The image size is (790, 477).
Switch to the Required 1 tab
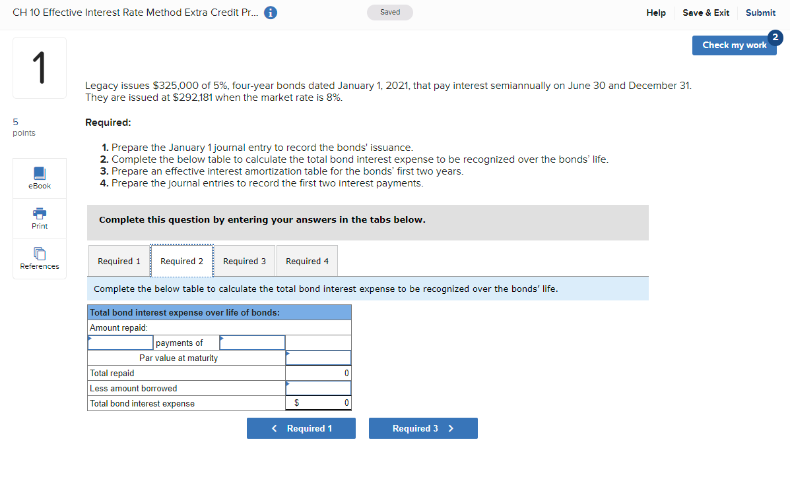[119, 261]
